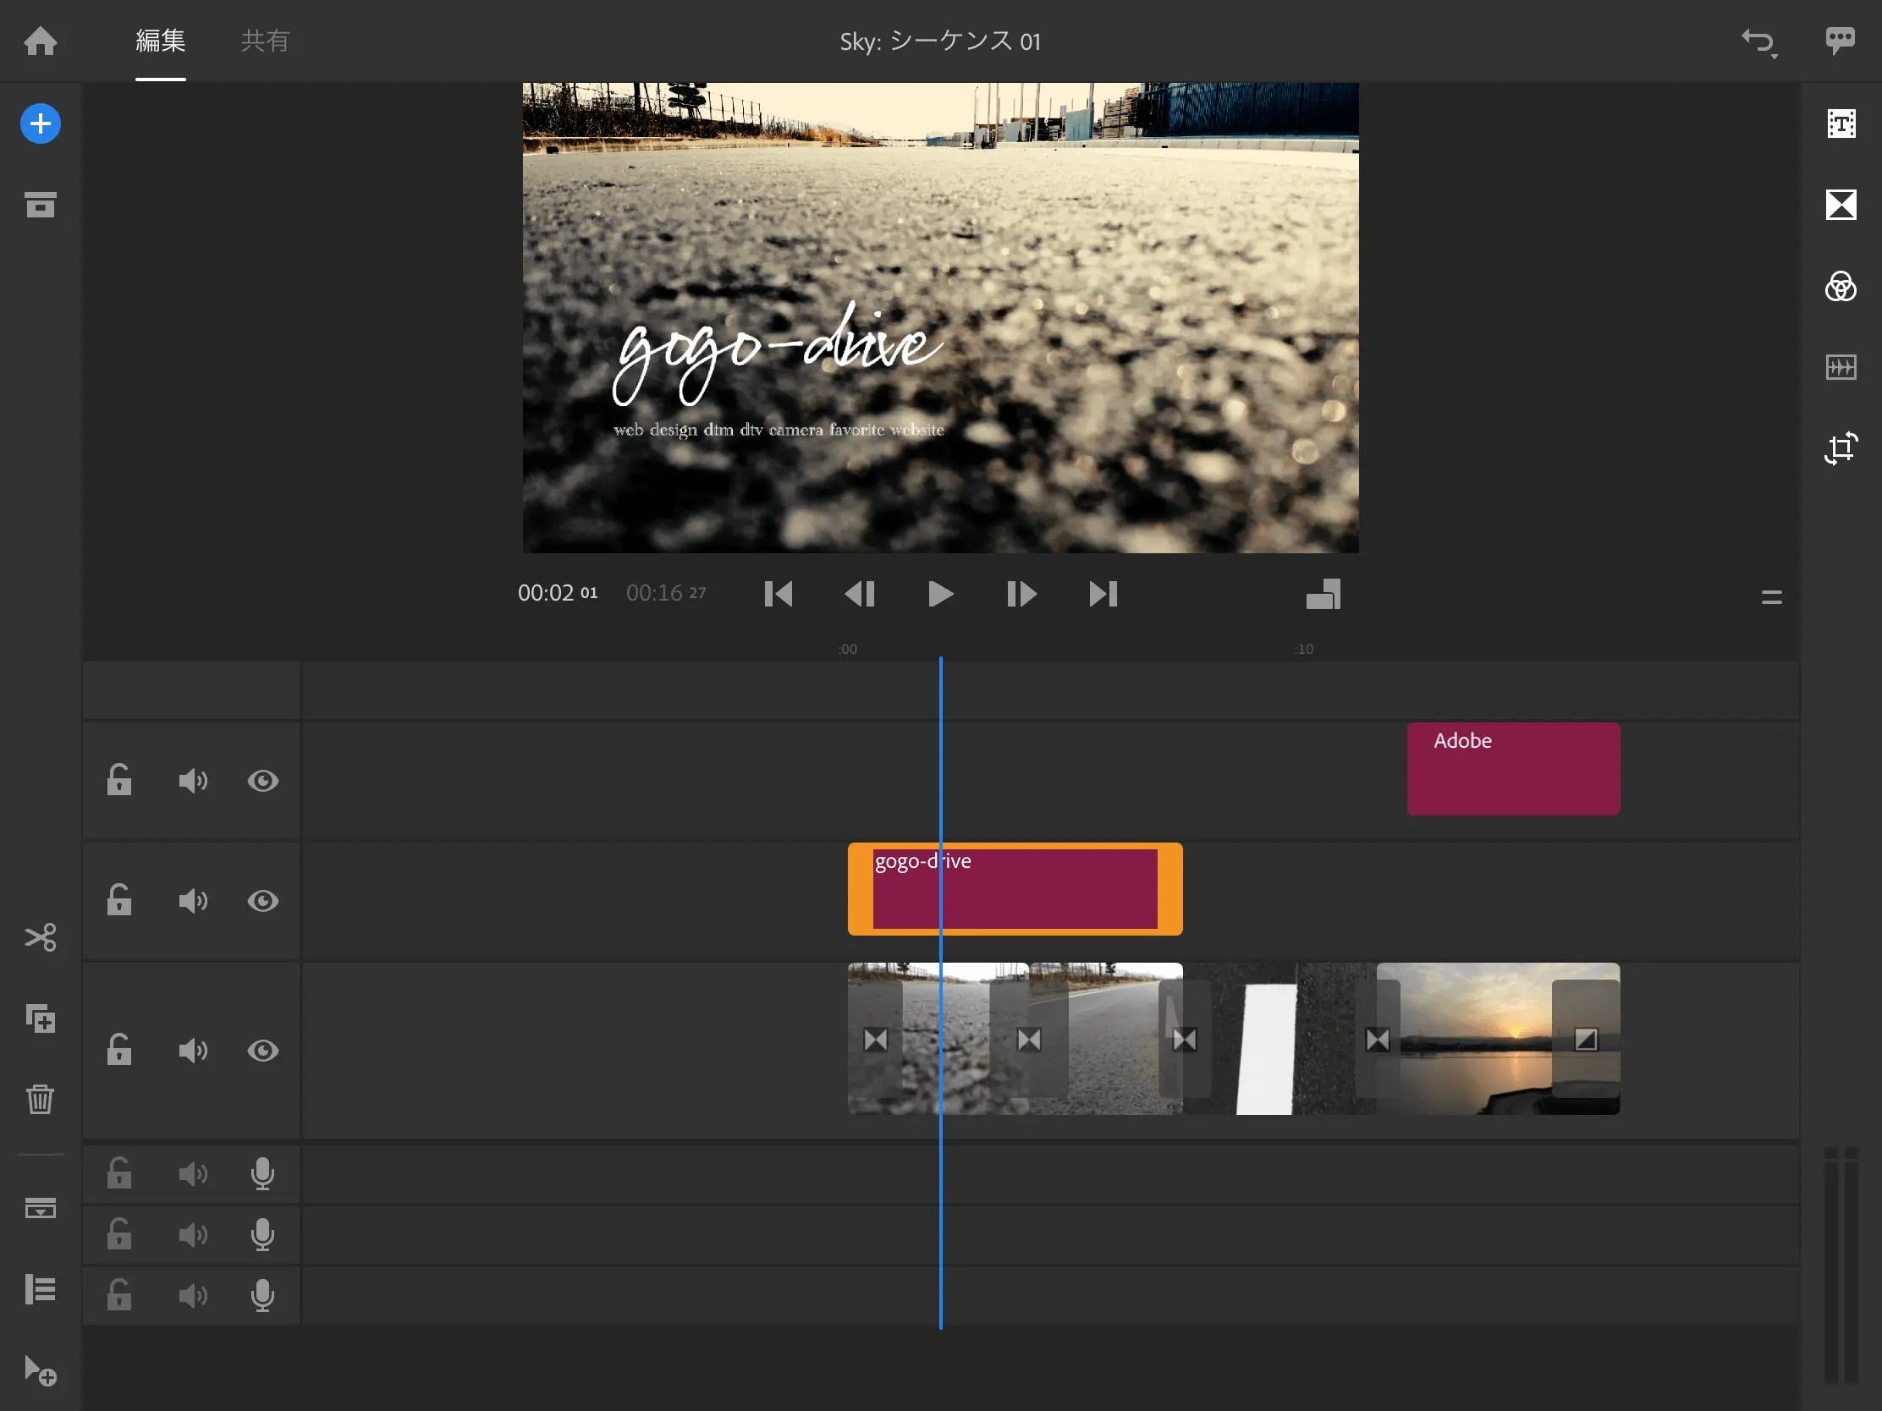Open the Color panel

(x=1841, y=288)
